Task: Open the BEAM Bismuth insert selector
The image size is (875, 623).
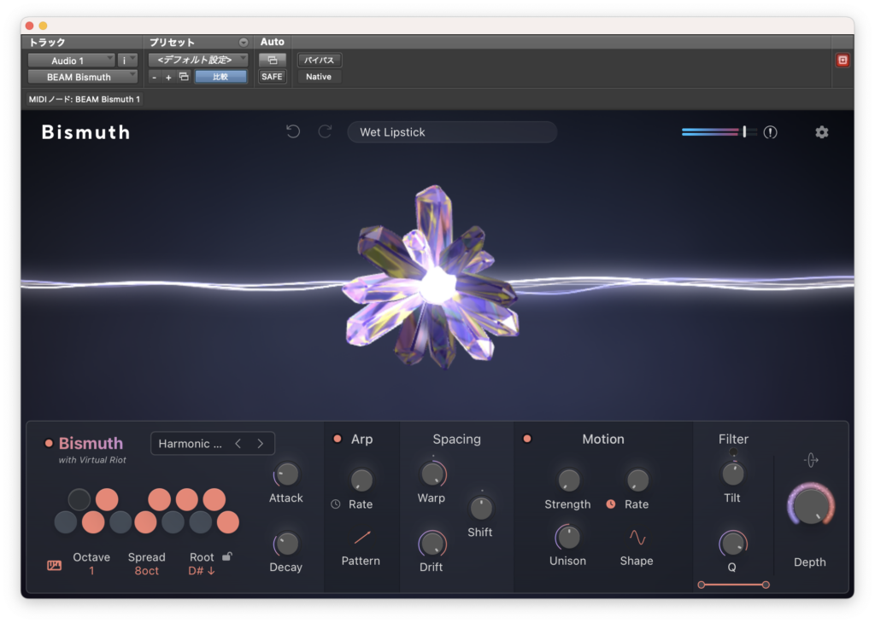Action: point(83,77)
